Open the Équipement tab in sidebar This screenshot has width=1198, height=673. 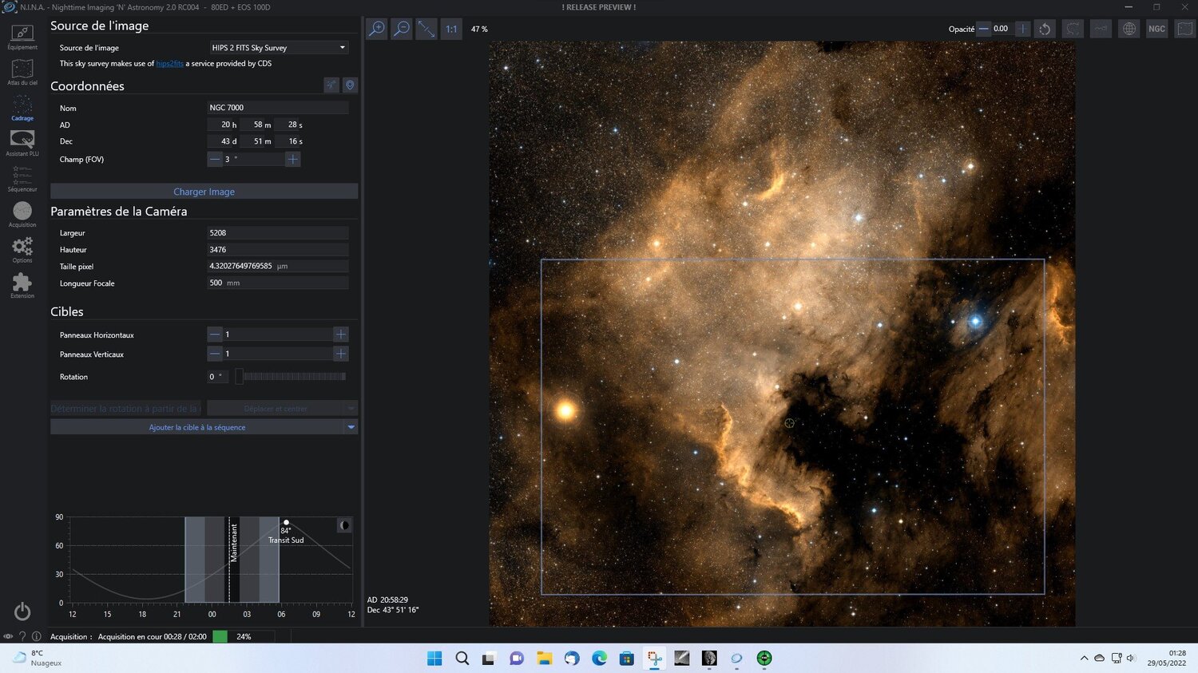pos(22,36)
